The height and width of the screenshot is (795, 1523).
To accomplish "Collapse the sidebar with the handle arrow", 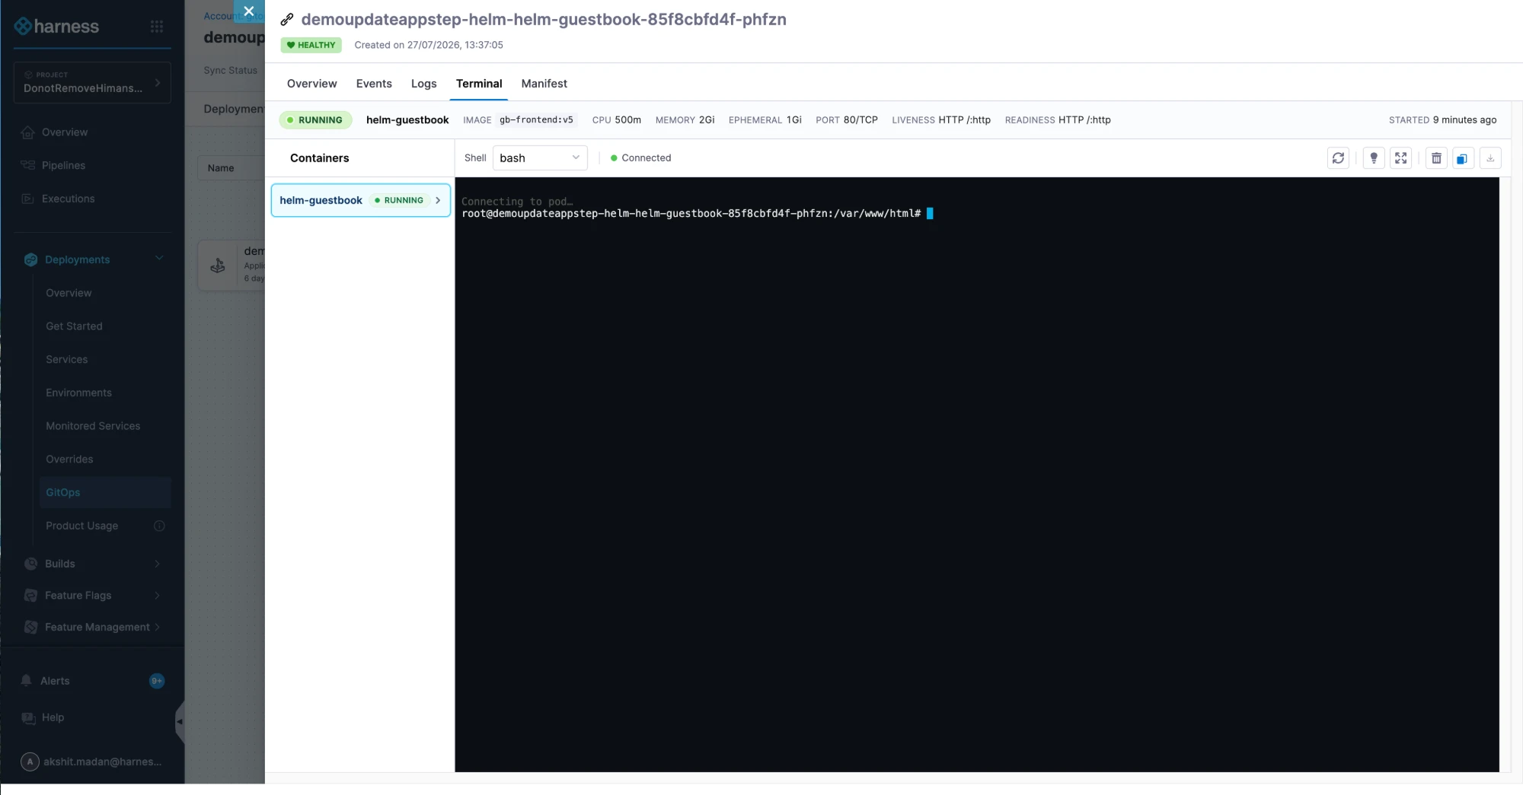I will (x=180, y=721).
